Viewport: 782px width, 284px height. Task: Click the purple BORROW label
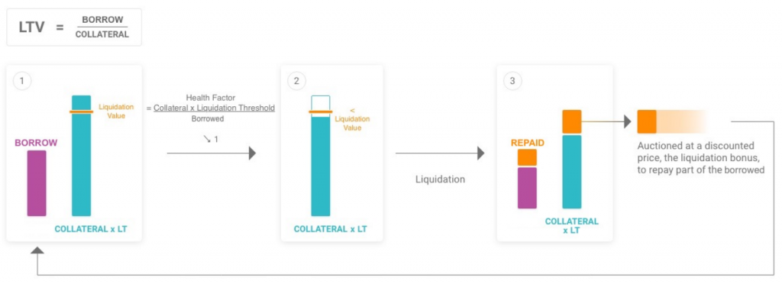click(36, 143)
